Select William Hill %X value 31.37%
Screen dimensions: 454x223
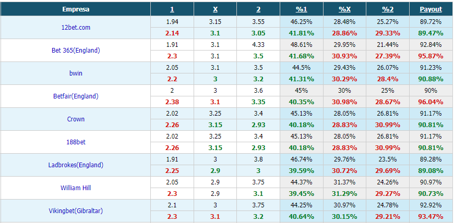pos(344,182)
